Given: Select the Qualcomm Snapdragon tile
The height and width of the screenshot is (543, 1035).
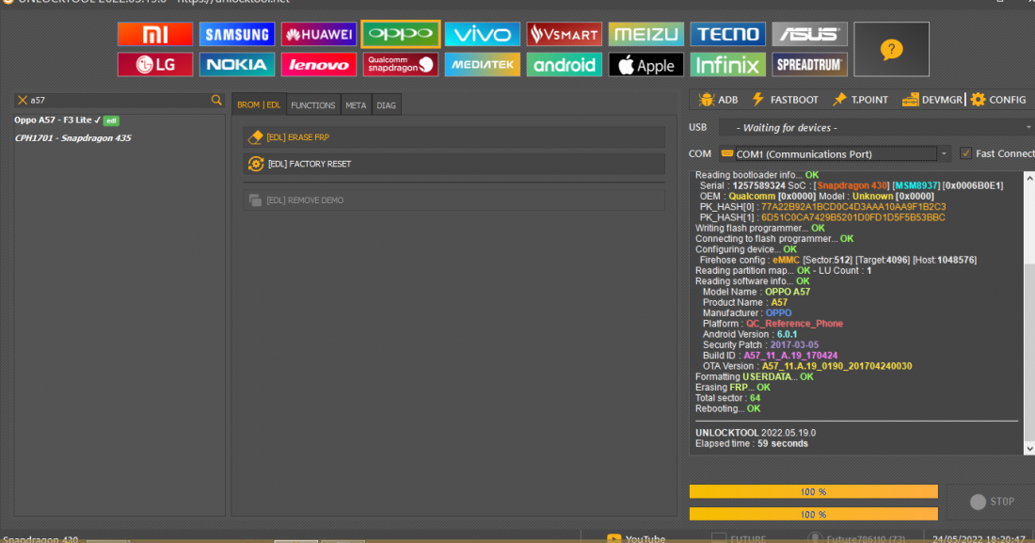Looking at the screenshot, I should click(x=401, y=65).
